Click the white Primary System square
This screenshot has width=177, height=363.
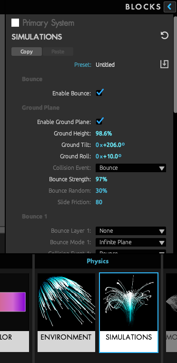click(15, 23)
